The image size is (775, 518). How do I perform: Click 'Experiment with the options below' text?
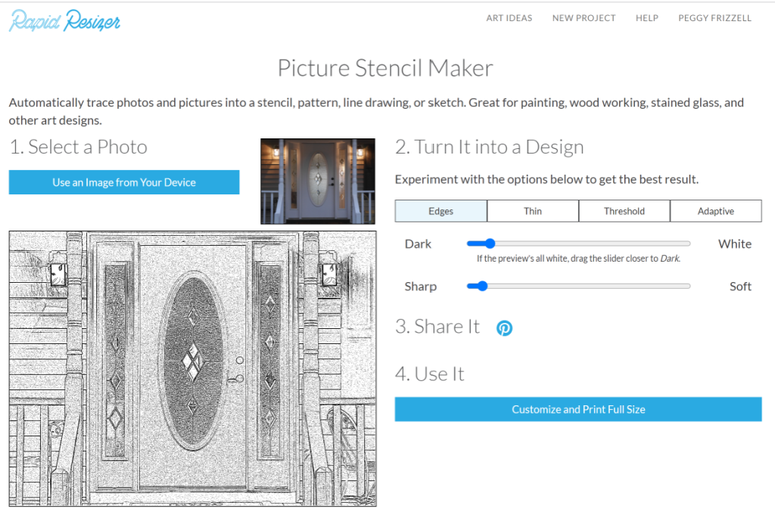(x=546, y=179)
